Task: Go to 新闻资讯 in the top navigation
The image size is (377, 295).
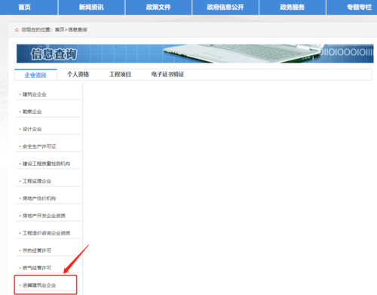Action: (91, 7)
